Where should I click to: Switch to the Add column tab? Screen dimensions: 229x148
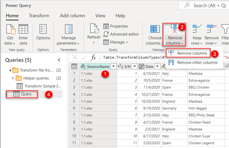click(72, 16)
